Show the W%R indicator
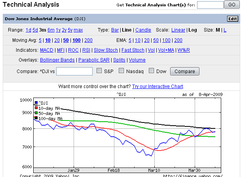 pos(184,50)
